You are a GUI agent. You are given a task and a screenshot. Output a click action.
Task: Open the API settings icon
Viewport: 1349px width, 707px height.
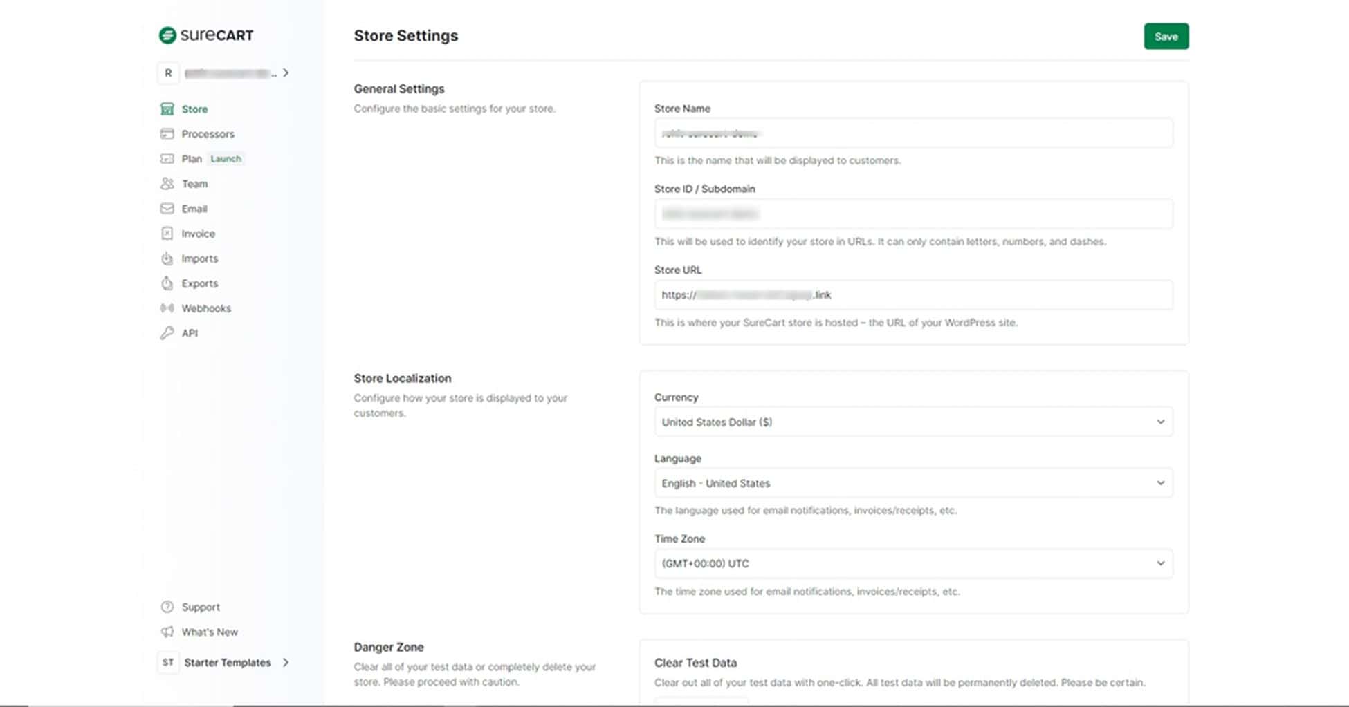coord(167,332)
